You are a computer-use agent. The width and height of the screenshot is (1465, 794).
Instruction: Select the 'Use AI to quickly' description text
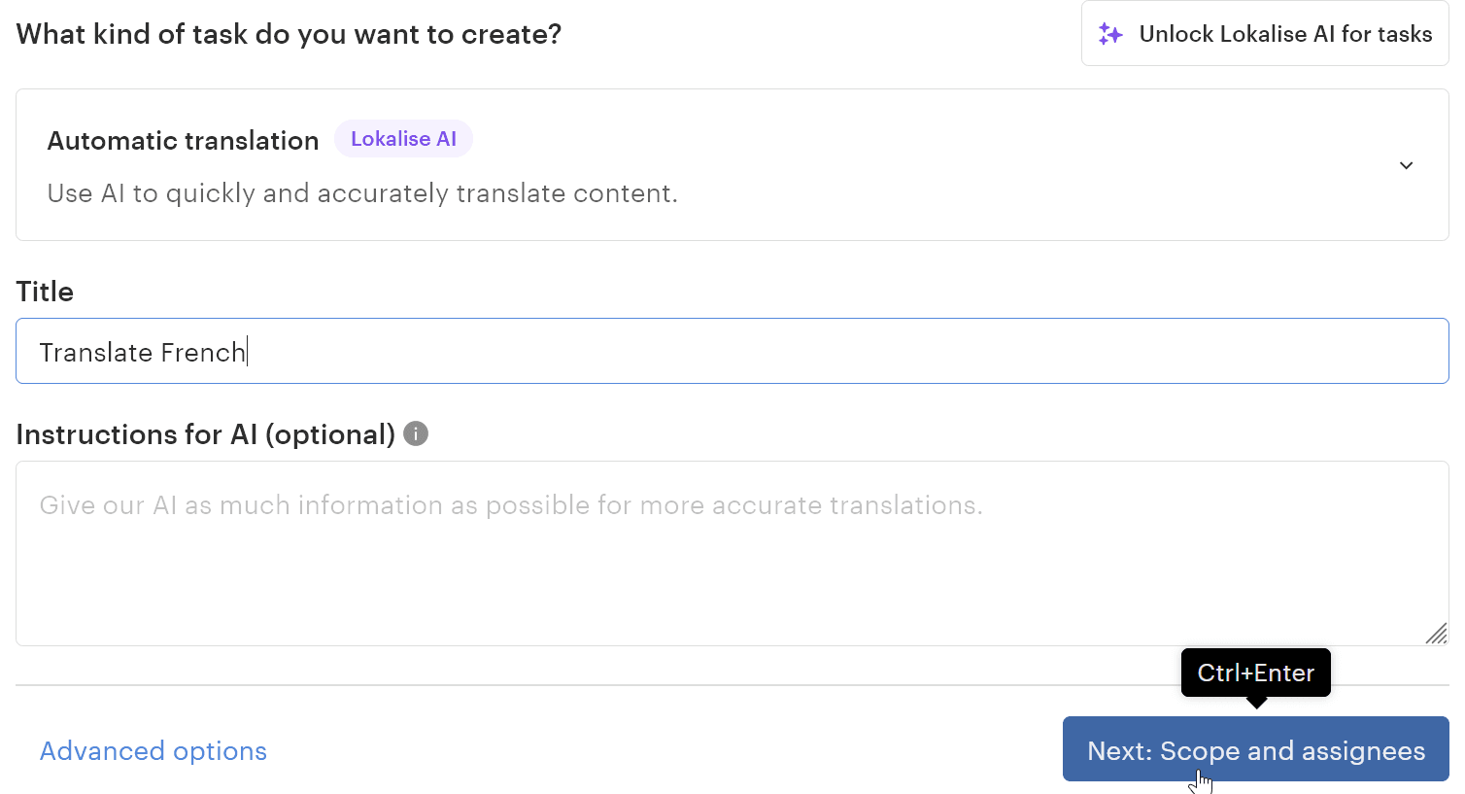click(x=361, y=193)
